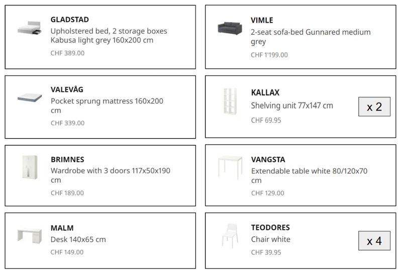Screen dimensions: 402x274
Task: Click the x 2 quantity box for KALLAX
Action: pyautogui.click(x=374, y=107)
